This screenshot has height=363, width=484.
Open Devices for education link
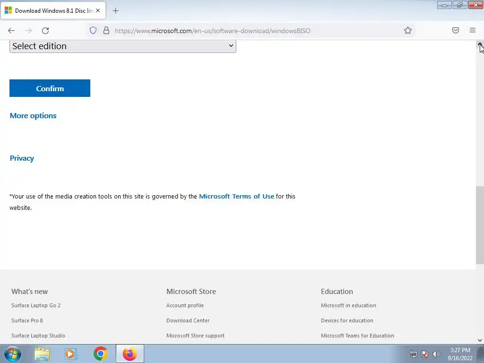point(347,320)
